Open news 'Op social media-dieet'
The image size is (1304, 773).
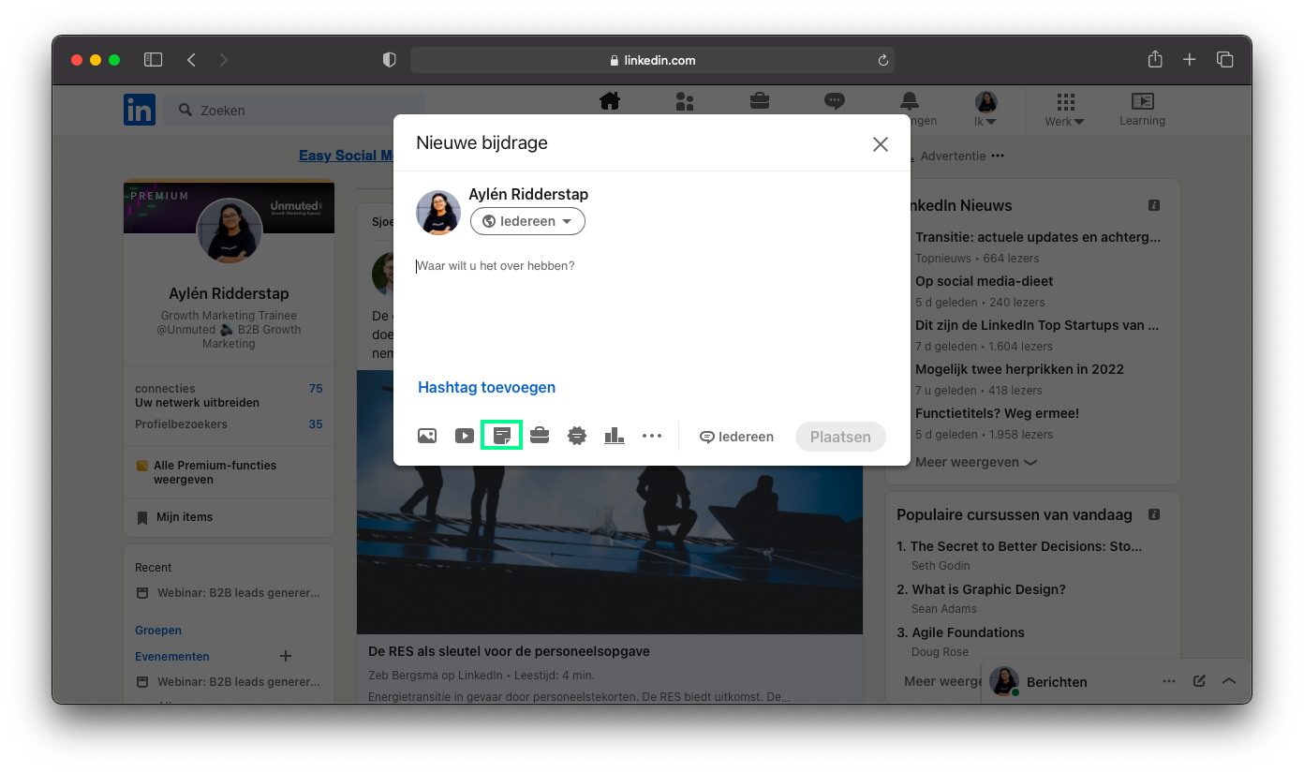[x=984, y=281]
